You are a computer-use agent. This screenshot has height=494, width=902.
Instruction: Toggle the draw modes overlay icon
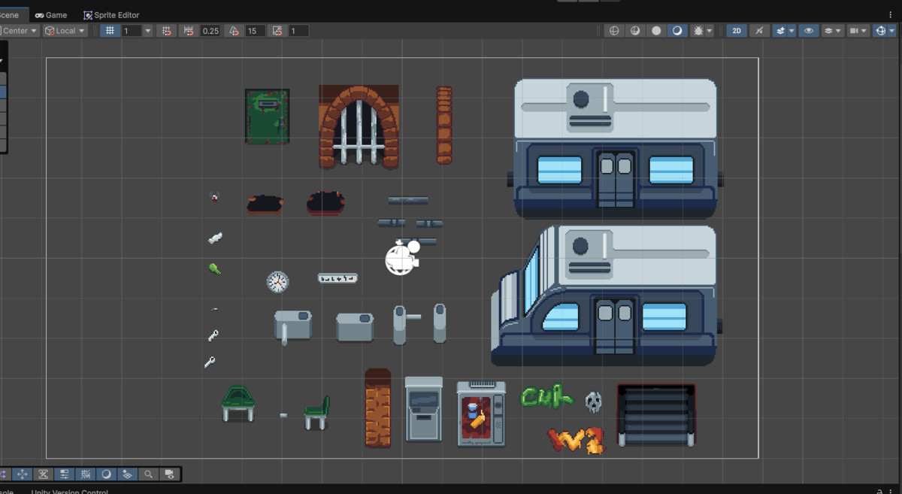[x=107, y=474]
